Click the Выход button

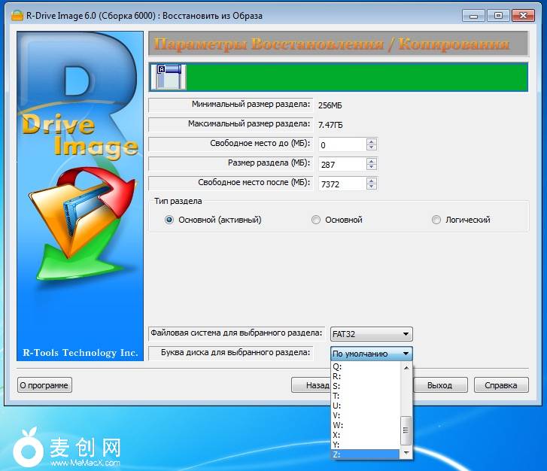(x=439, y=385)
